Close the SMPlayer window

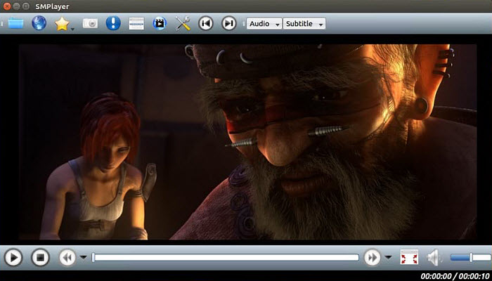(x=6, y=6)
